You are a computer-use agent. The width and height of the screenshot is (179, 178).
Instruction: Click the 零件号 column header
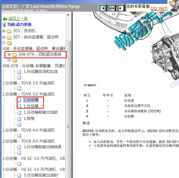pos(108,95)
